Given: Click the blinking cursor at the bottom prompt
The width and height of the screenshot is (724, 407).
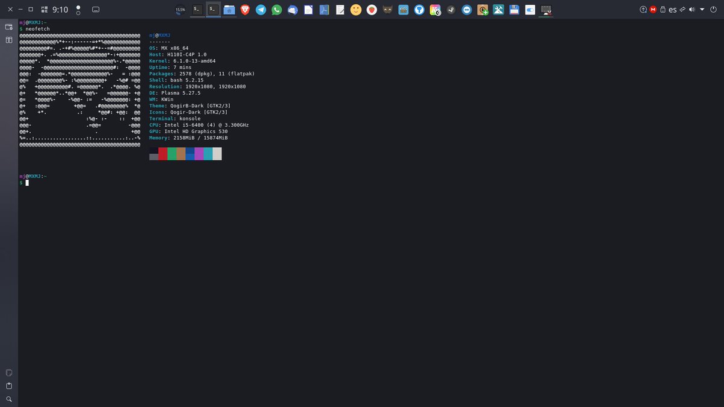Looking at the screenshot, I should pos(27,182).
